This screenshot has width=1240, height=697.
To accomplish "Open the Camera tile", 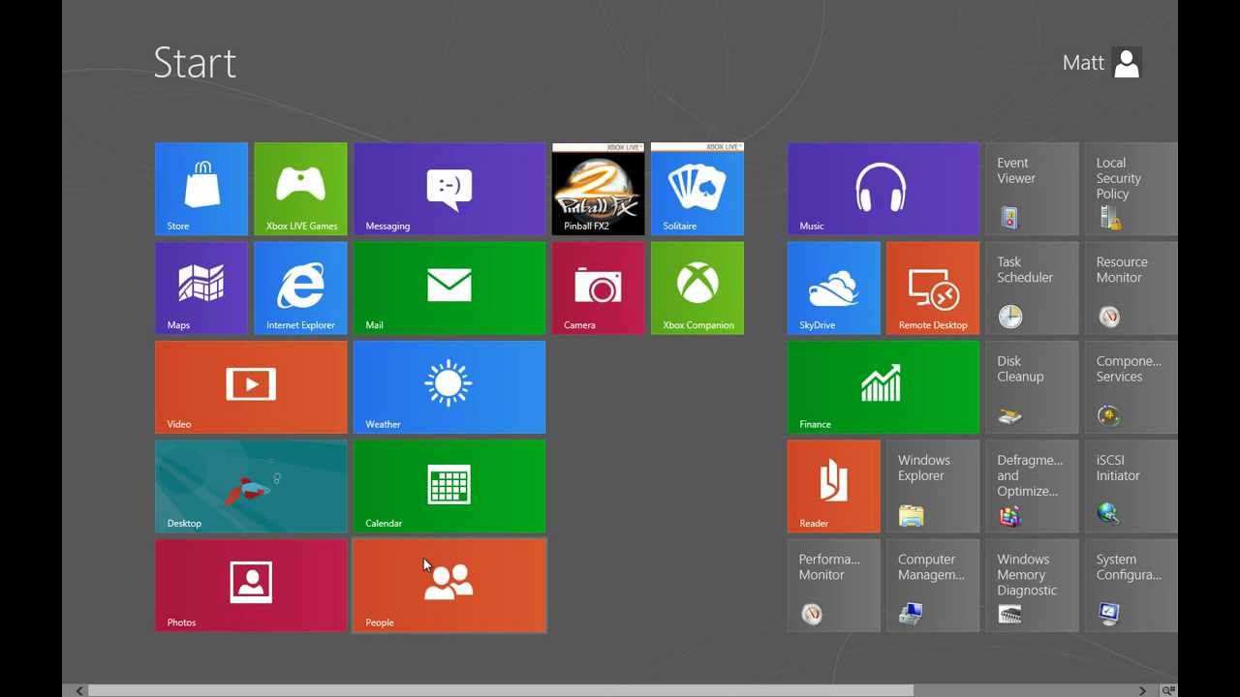I will [598, 288].
